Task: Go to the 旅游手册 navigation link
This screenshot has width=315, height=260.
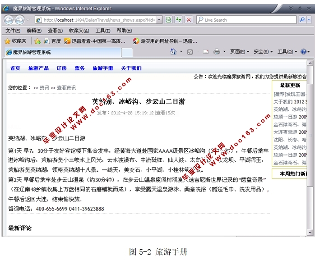Action: click(x=103, y=68)
